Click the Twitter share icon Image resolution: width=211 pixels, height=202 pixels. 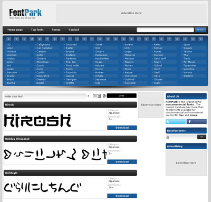[176, 121]
